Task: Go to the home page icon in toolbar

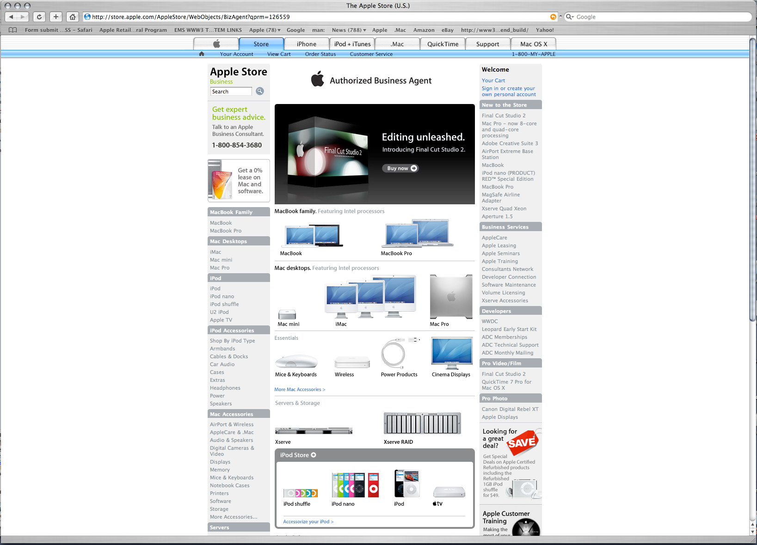Action: [x=73, y=17]
